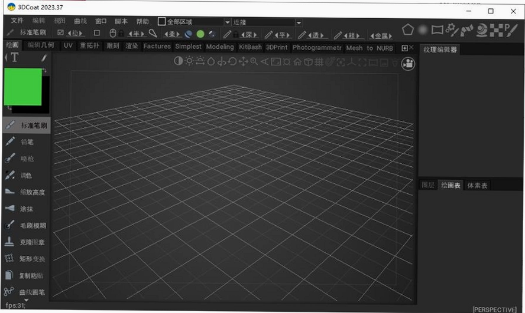The height and width of the screenshot is (313, 525).
Task: Activate the 毛刷模糊 brush blur tool
Action: 26,225
